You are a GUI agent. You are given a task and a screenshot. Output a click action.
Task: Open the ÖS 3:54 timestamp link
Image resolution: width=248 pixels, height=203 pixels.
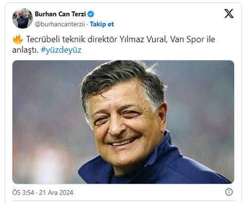(x=23, y=193)
